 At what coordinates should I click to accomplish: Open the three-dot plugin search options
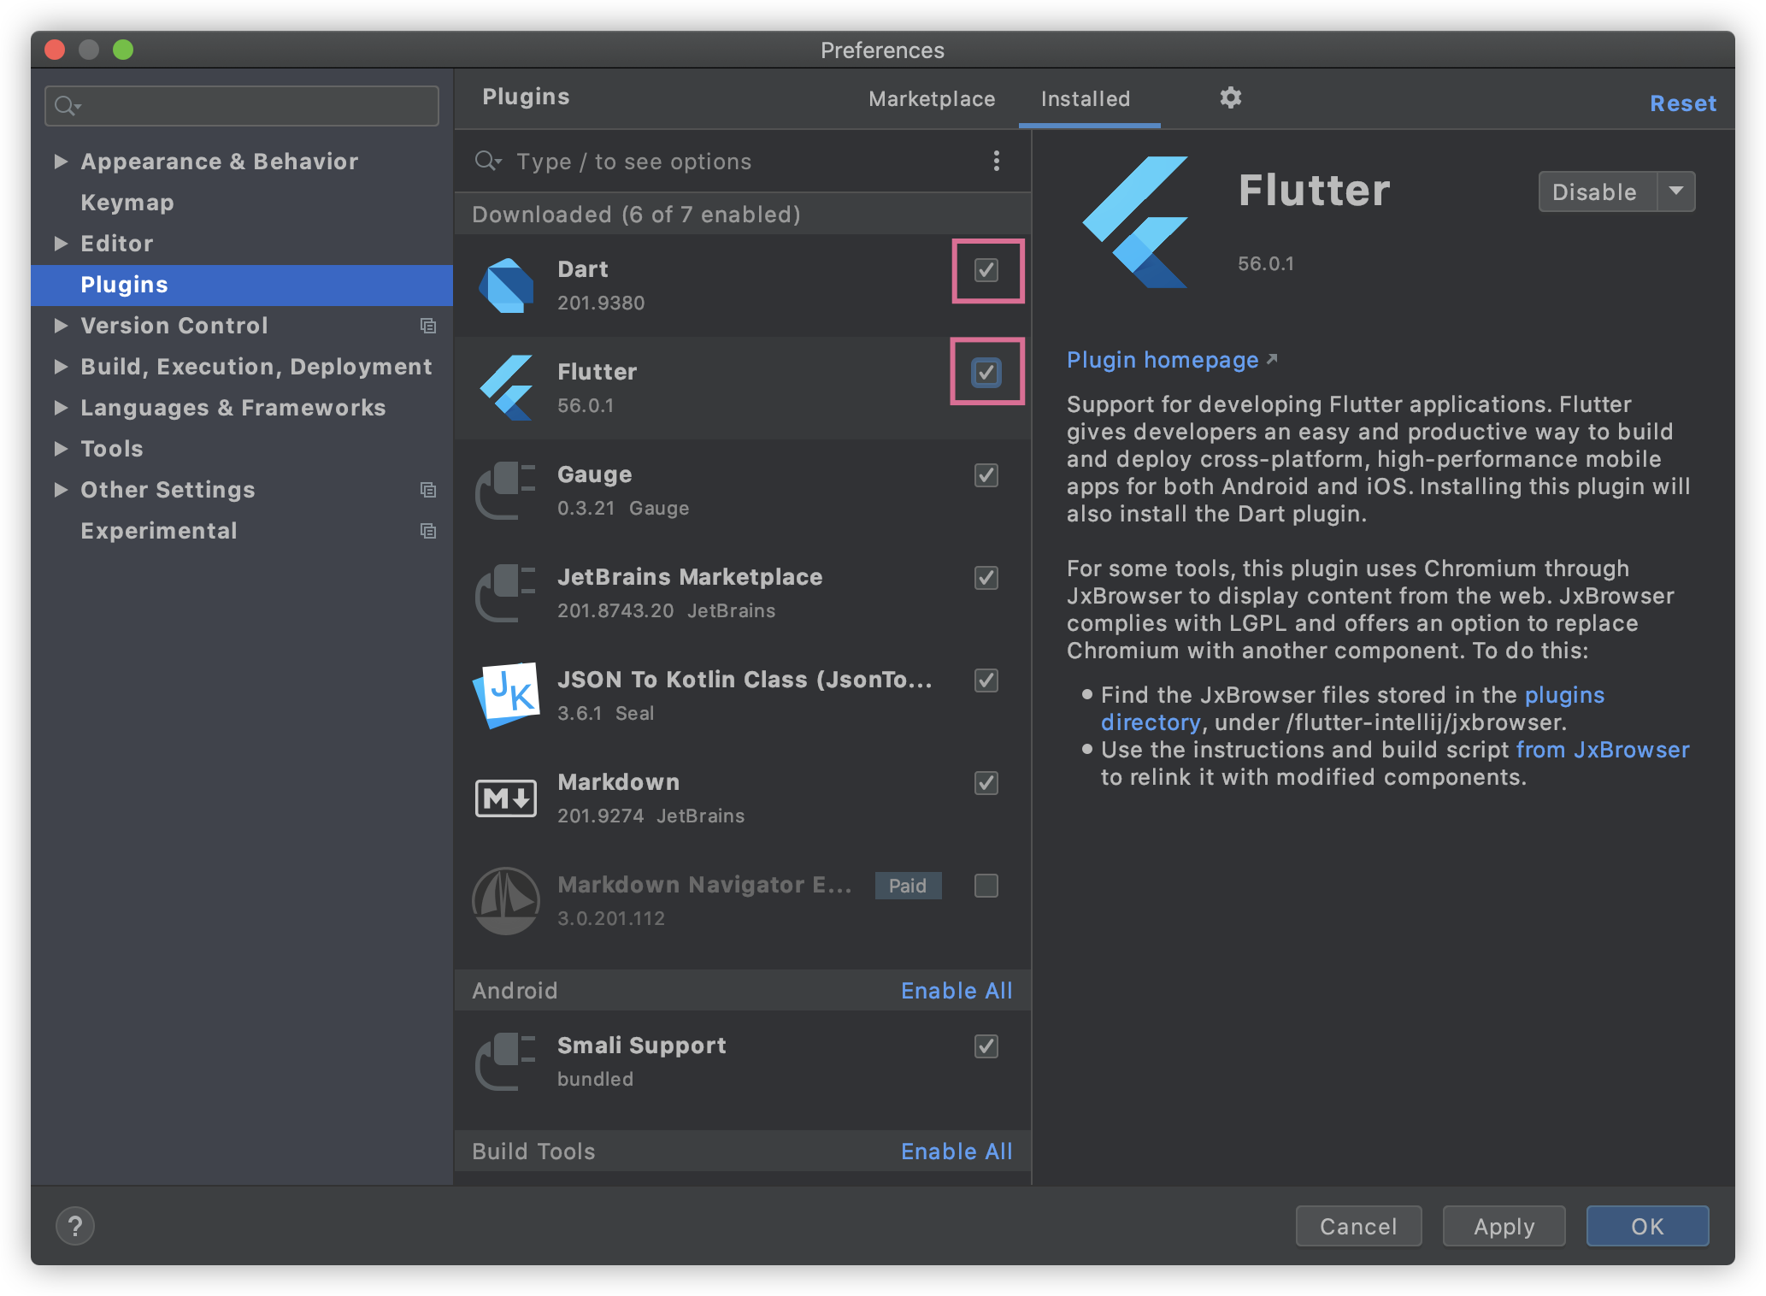pos(996,162)
